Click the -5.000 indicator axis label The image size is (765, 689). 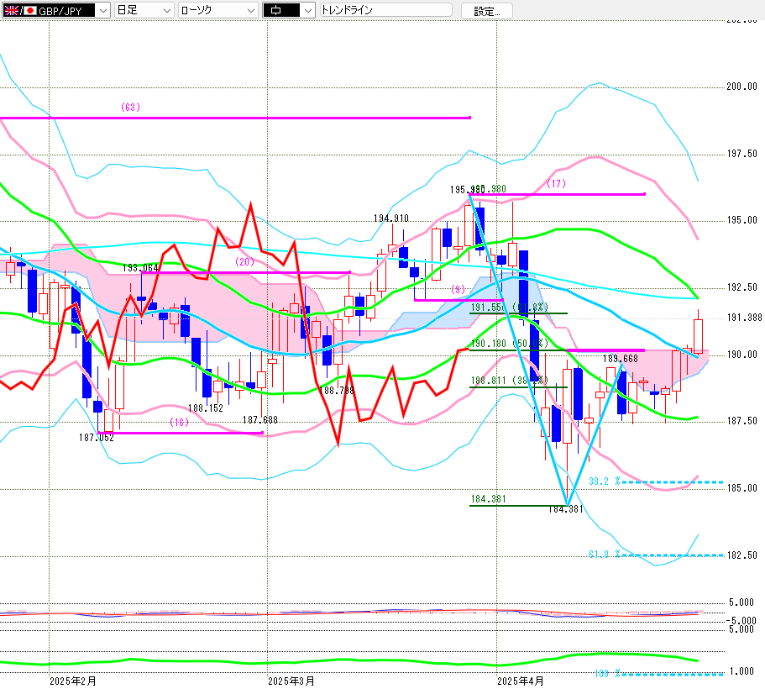click(x=741, y=621)
